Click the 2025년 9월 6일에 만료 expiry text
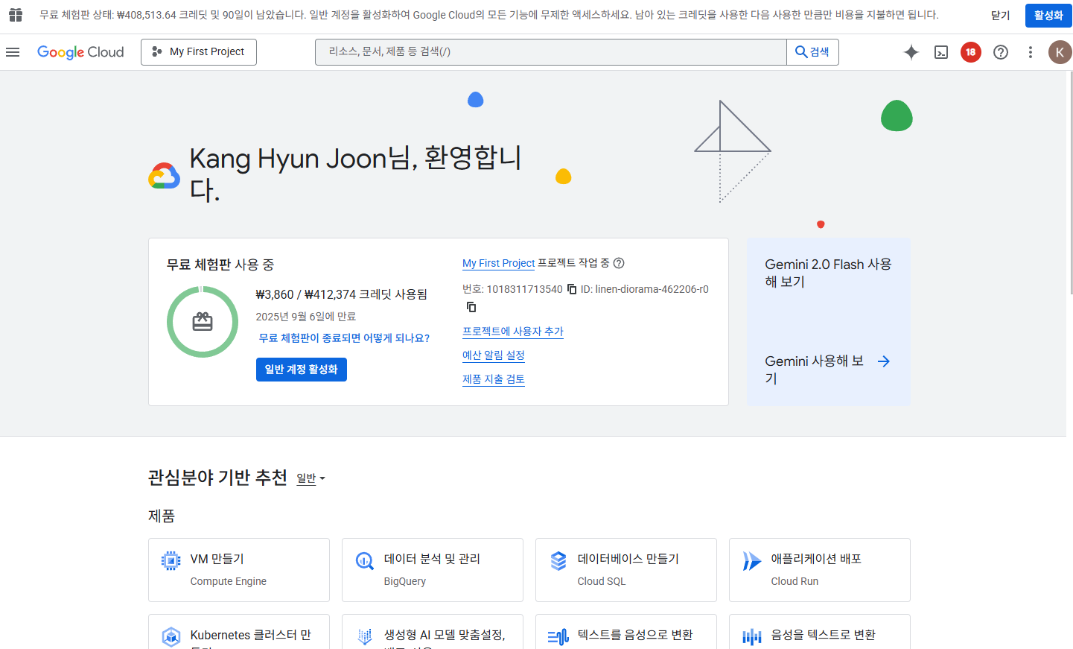 pos(306,317)
